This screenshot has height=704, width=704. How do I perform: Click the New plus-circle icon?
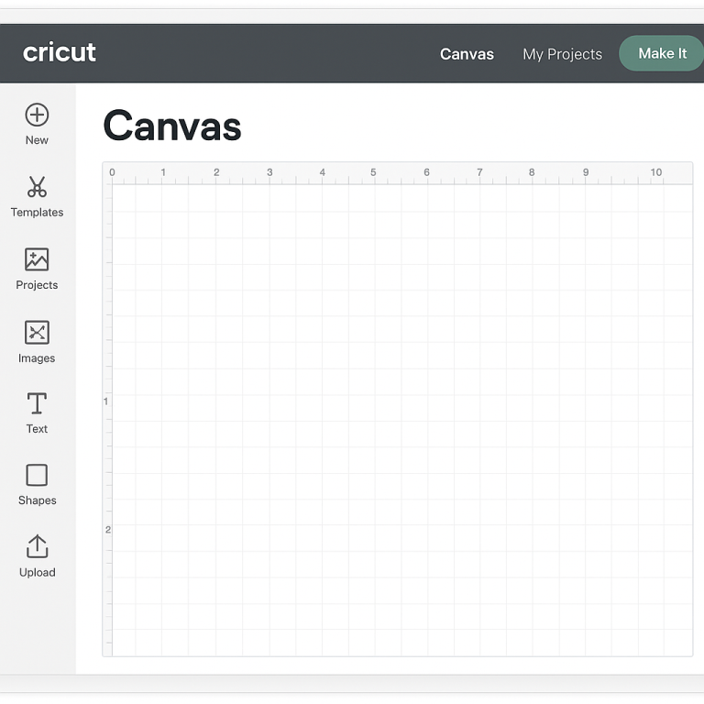pyautogui.click(x=37, y=115)
